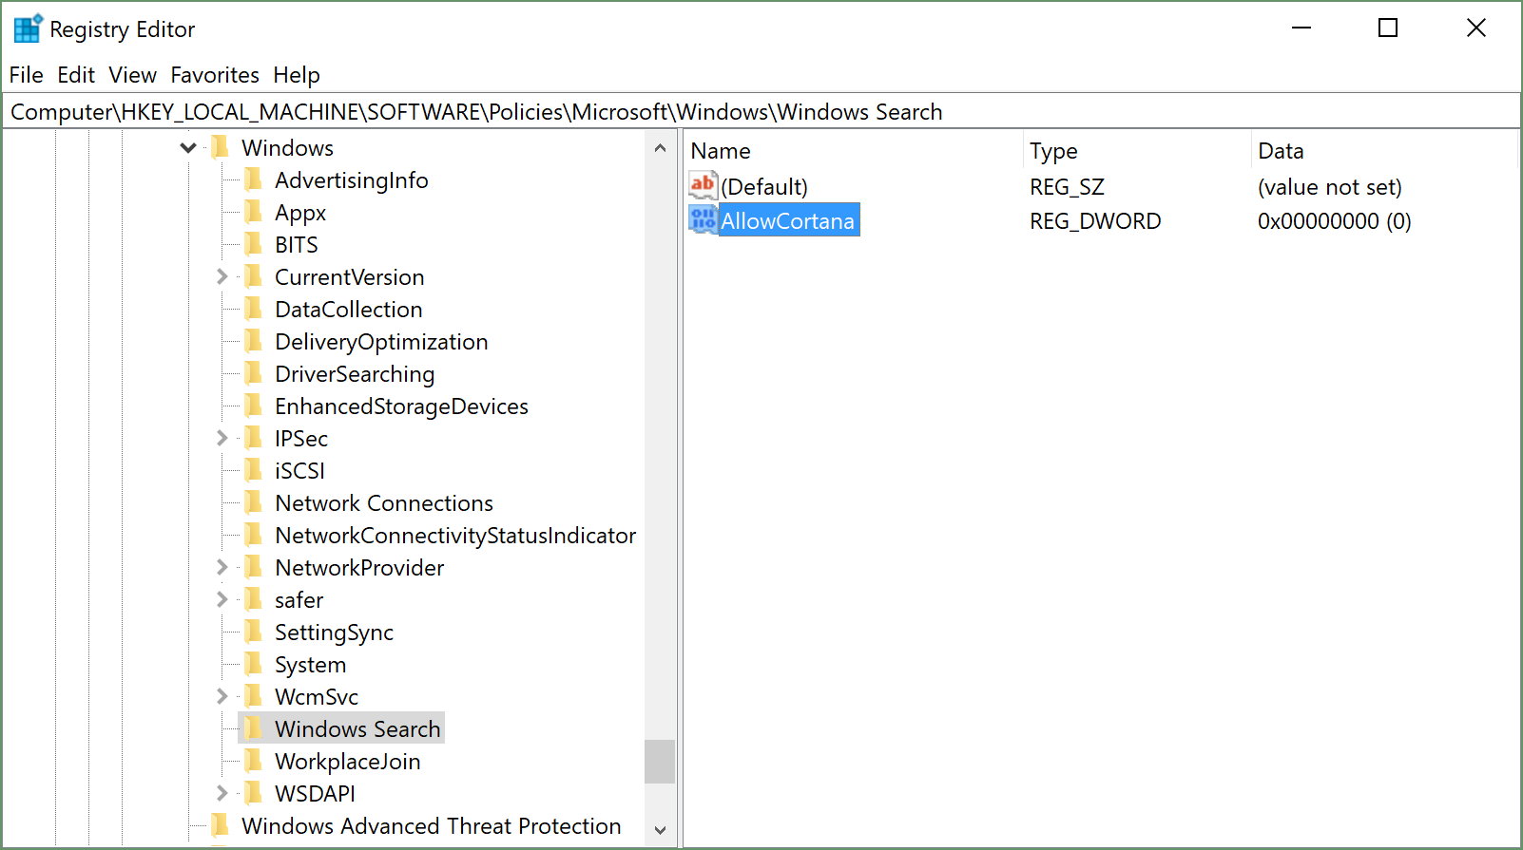The width and height of the screenshot is (1523, 850).
Task: Maximize the Registry Editor window
Action: [1388, 28]
